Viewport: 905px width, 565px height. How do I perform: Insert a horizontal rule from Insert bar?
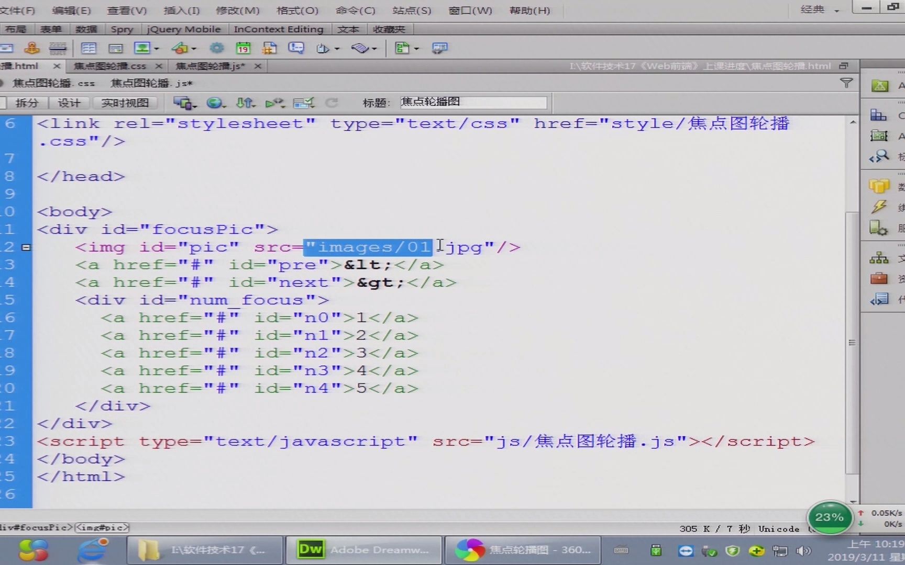click(x=58, y=49)
